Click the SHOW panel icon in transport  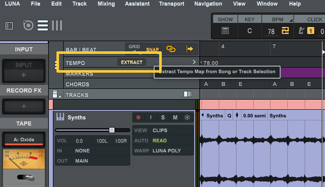(x=225, y=30)
